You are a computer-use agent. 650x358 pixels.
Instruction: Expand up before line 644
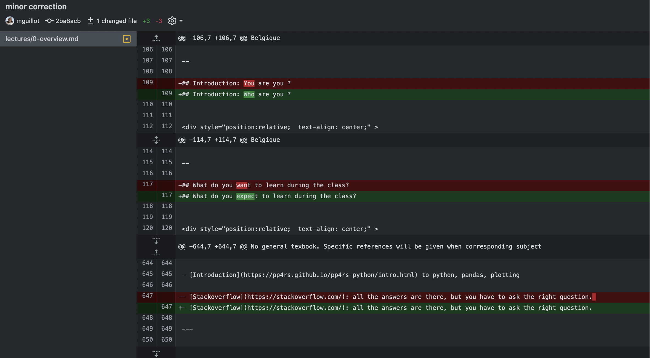click(156, 252)
